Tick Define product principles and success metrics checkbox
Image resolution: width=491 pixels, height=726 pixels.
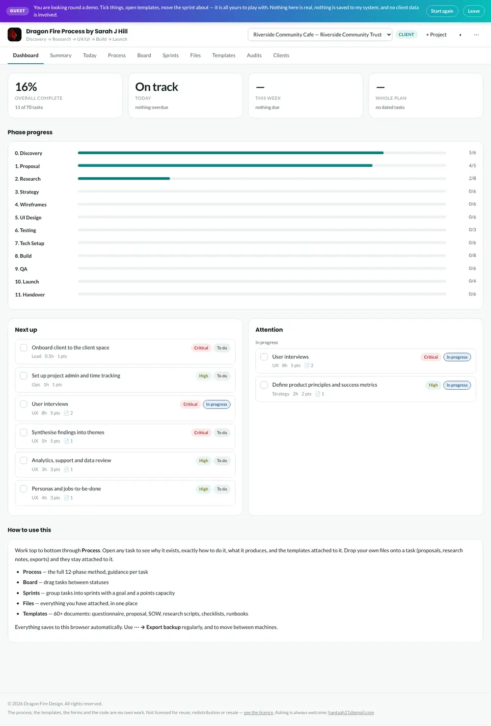pyautogui.click(x=264, y=385)
